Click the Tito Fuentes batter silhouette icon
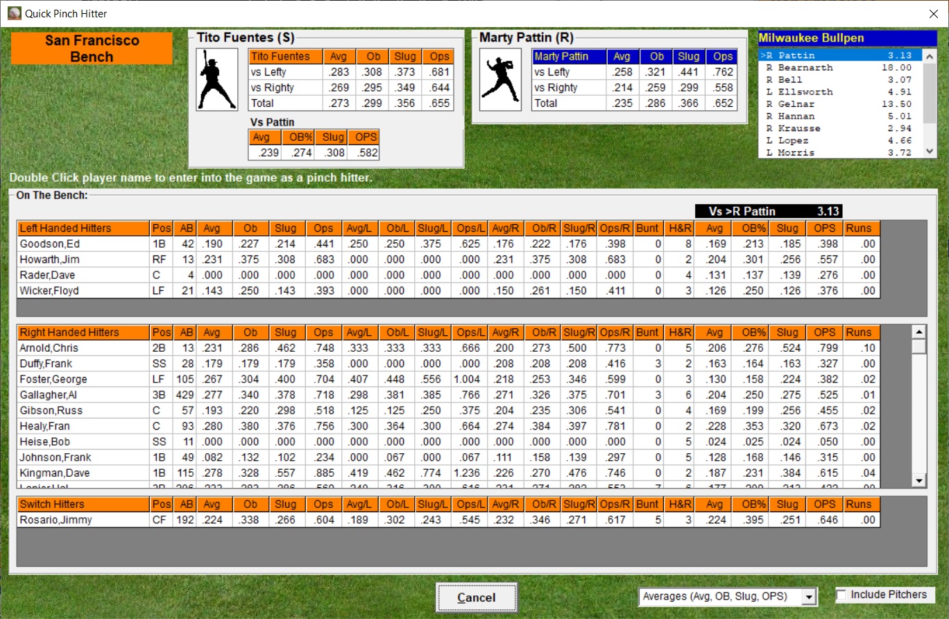 click(216, 79)
